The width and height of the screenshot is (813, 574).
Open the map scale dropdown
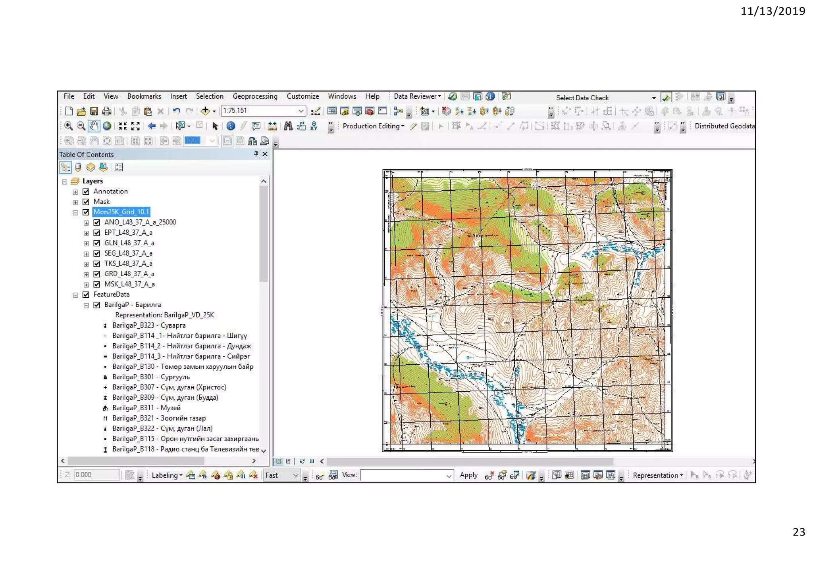click(x=301, y=111)
